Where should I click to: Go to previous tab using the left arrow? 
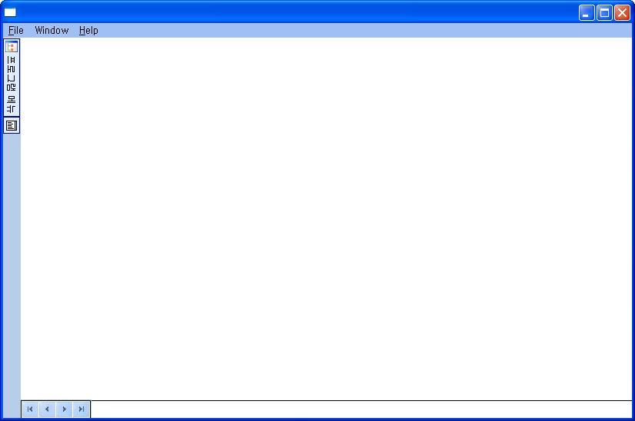(x=47, y=409)
